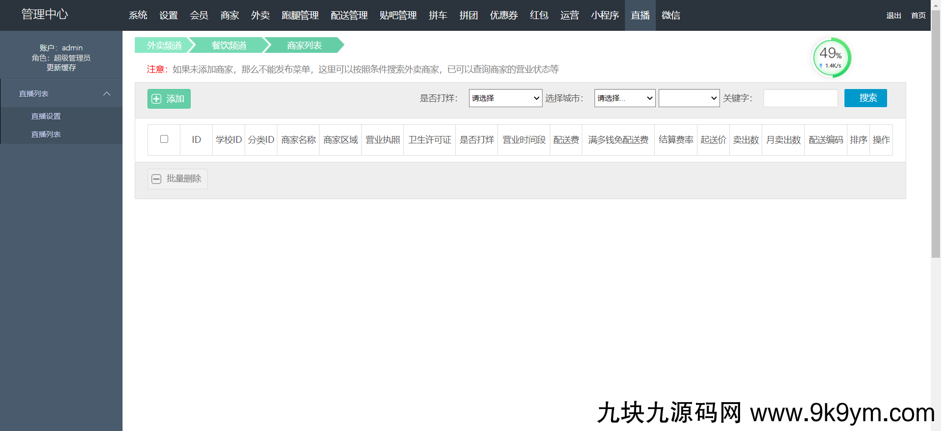Click 更新缓存 link under account info
The width and height of the screenshot is (941, 431).
[61, 68]
